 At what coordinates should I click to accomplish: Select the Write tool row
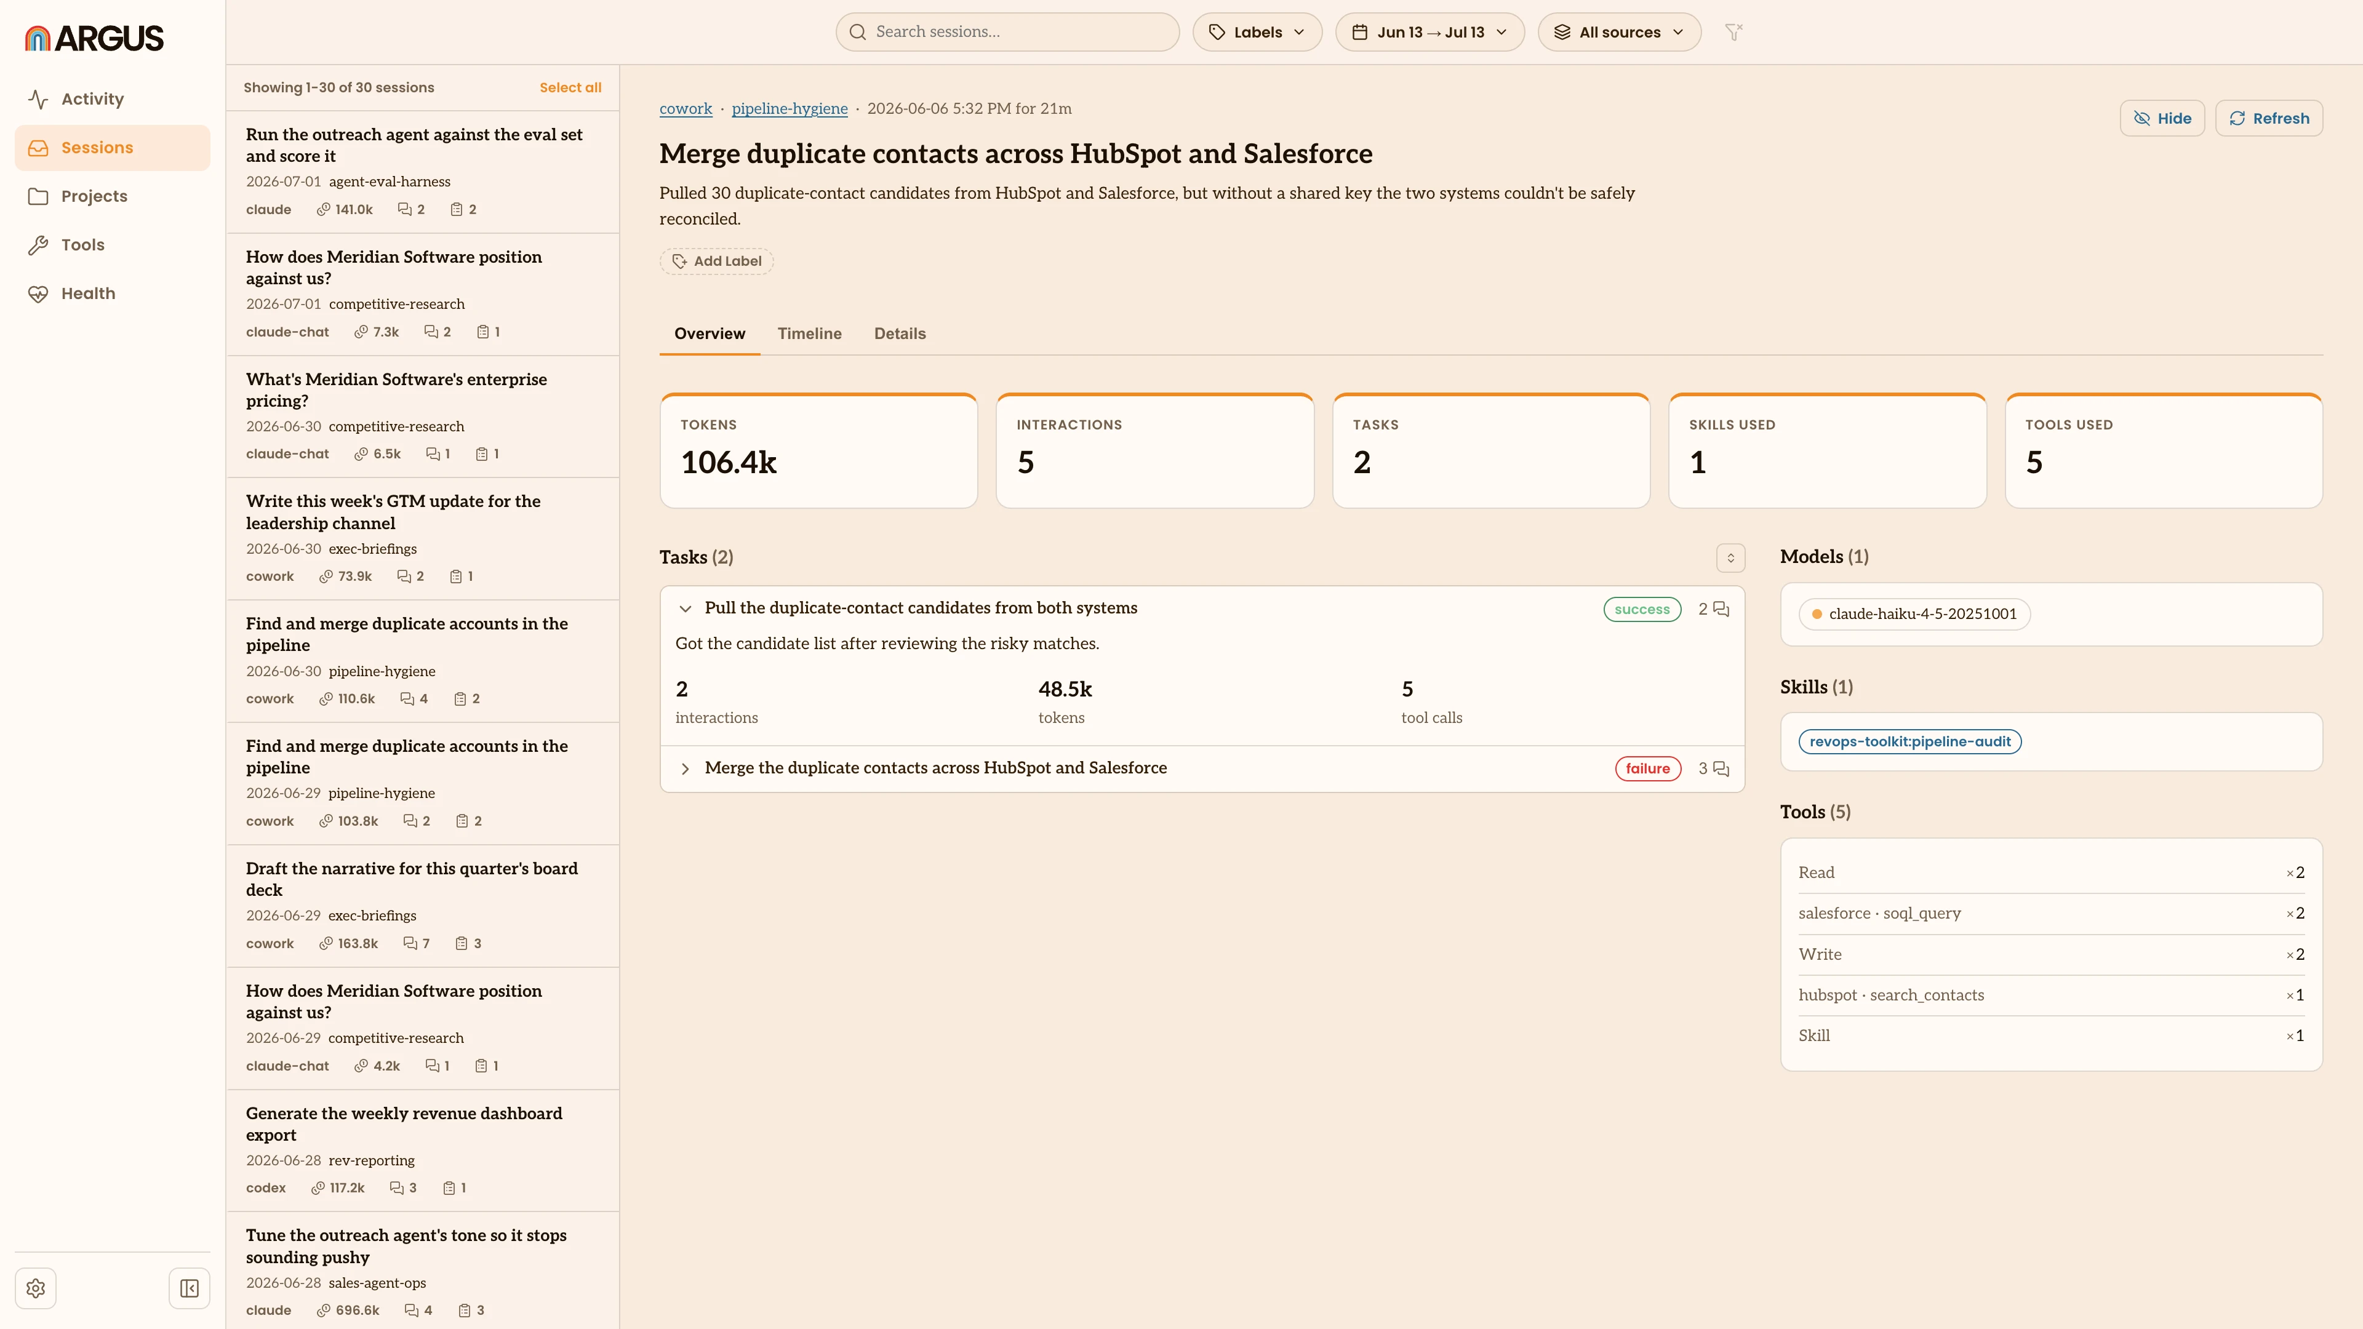[2051, 955]
